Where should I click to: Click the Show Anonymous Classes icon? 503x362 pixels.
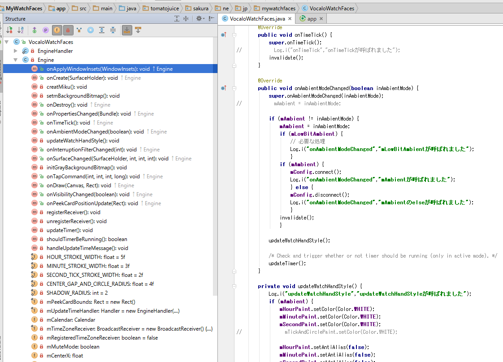(x=91, y=30)
